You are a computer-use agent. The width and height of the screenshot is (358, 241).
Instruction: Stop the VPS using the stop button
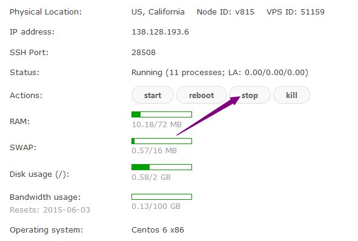[x=250, y=95]
